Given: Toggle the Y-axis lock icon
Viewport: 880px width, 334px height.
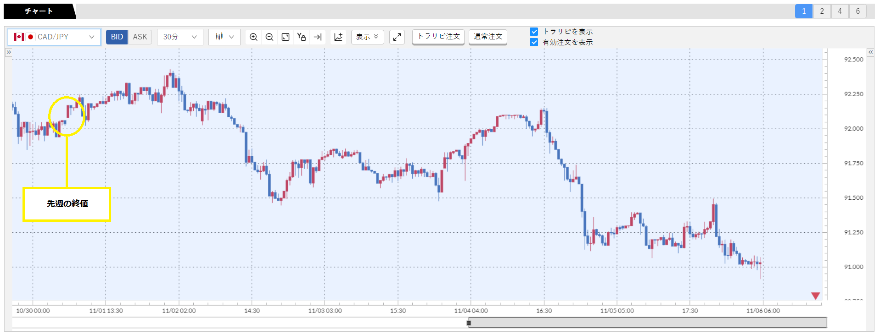Looking at the screenshot, I should click(x=302, y=37).
